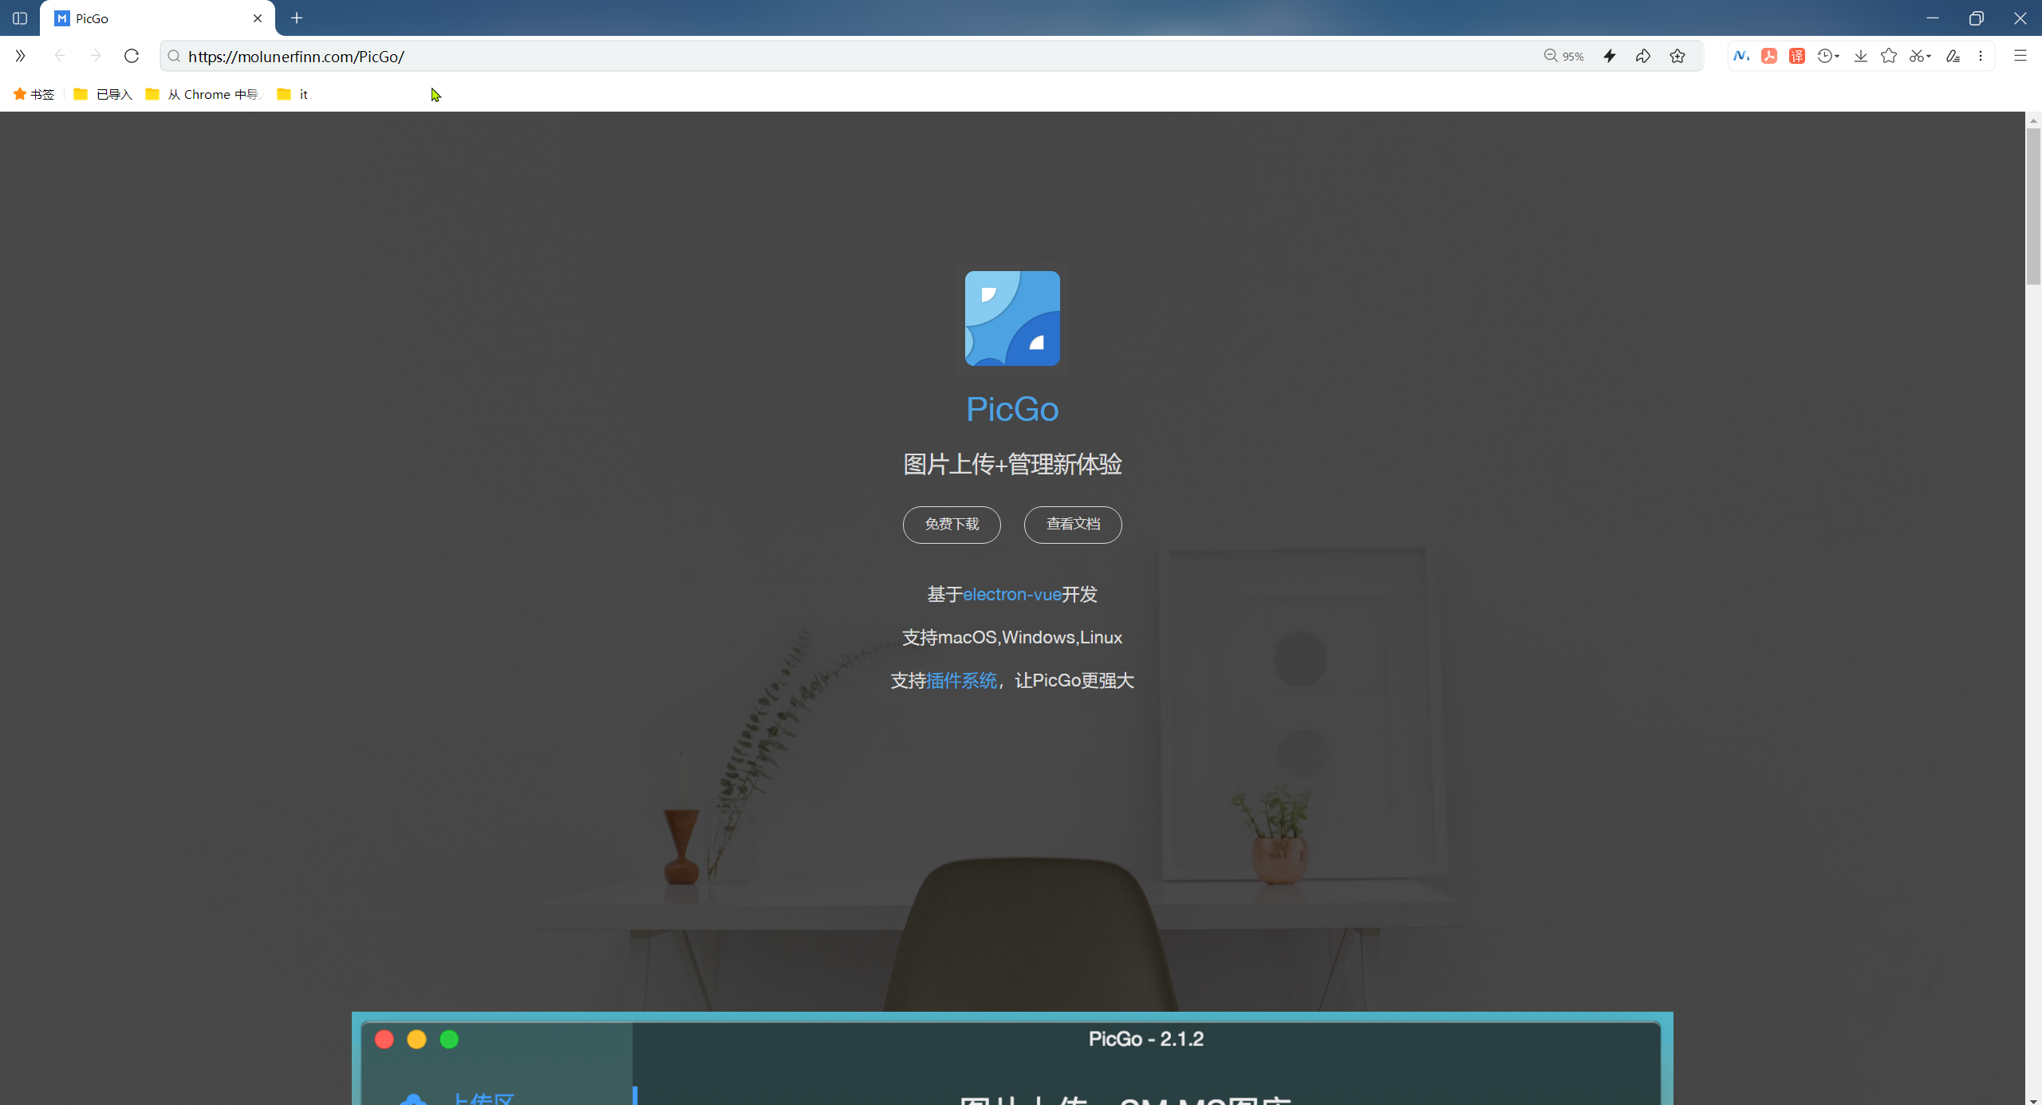The height and width of the screenshot is (1105, 2042).
Task: Open the PDF extension icon
Action: click(x=1769, y=56)
